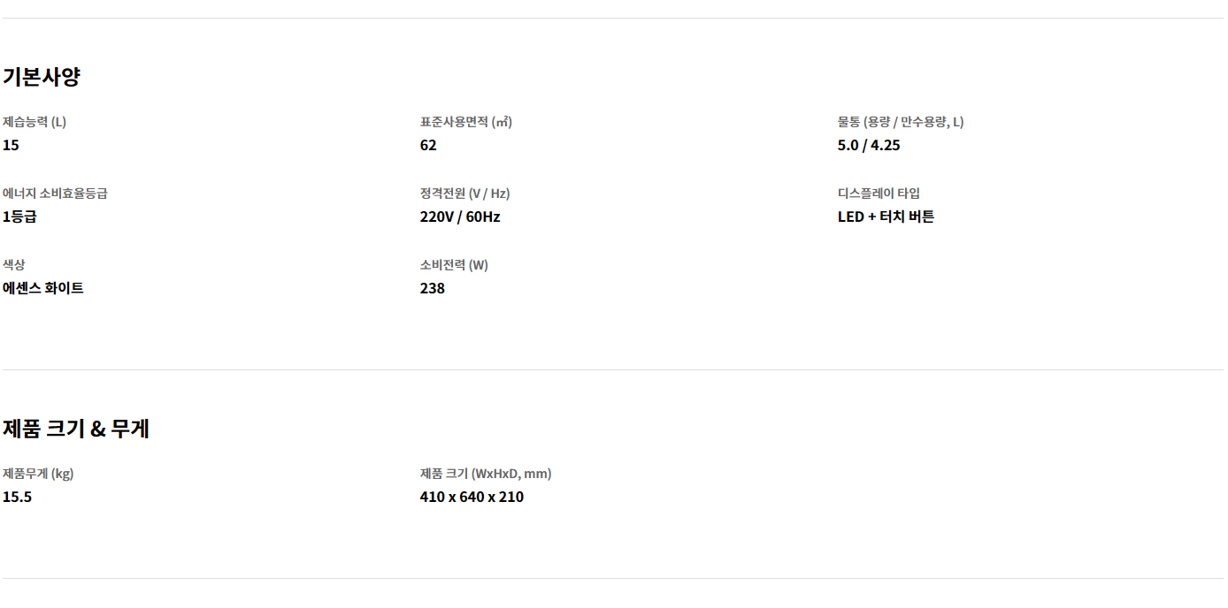Click the 물통 (용량 / 만수용량, L) label
The height and width of the screenshot is (608, 1228).
(901, 122)
